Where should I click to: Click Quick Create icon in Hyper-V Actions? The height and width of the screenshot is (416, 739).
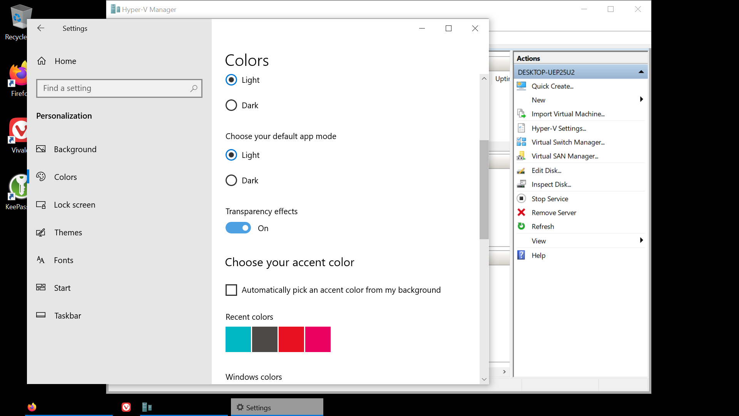tap(521, 86)
